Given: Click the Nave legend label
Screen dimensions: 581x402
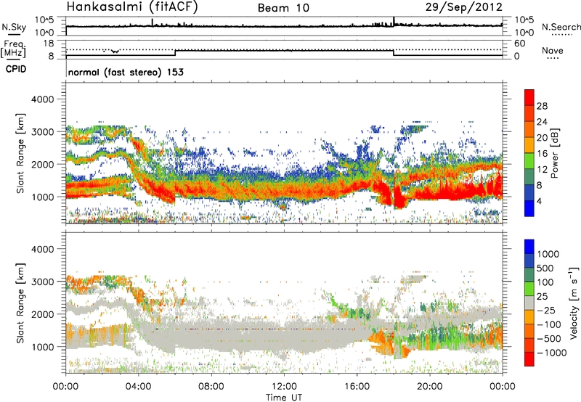Looking at the screenshot, I should click(553, 50).
